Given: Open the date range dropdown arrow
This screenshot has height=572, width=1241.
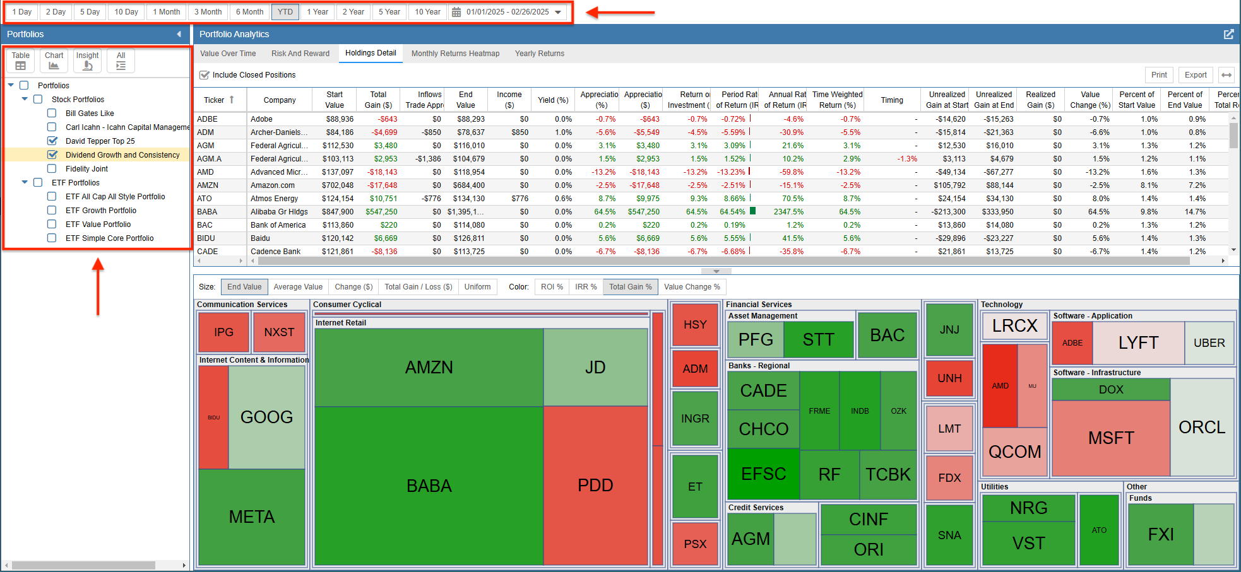Looking at the screenshot, I should 558,12.
